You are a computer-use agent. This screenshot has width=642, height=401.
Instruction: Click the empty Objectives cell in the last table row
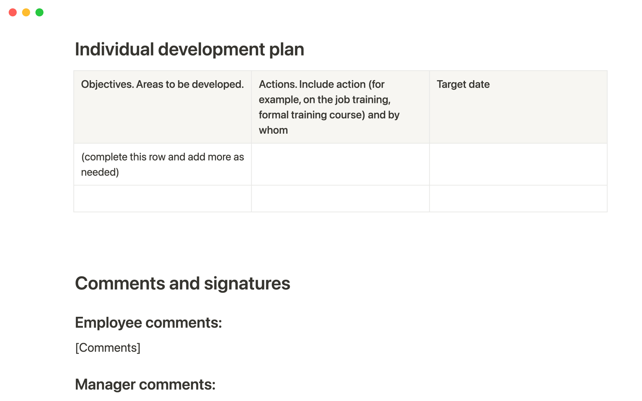(x=163, y=199)
